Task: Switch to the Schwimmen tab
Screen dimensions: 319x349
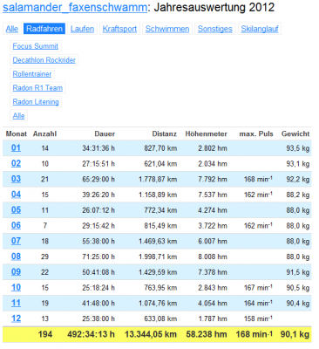Action: [x=167, y=29]
